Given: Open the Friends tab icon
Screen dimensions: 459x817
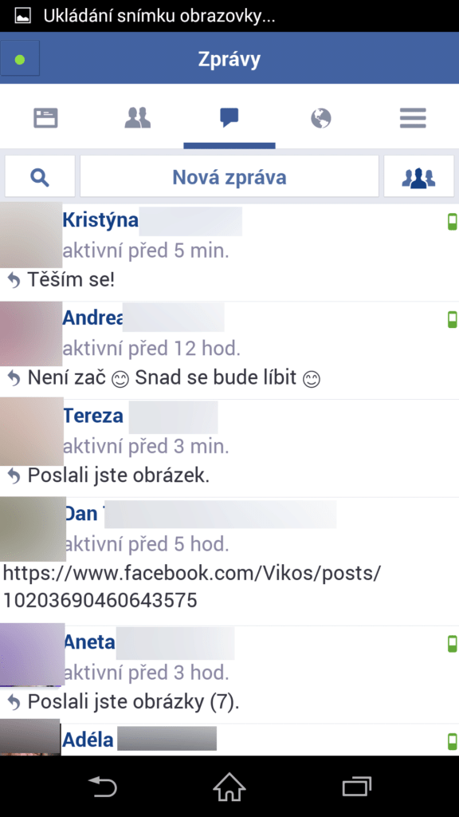Looking at the screenshot, I should (x=138, y=118).
